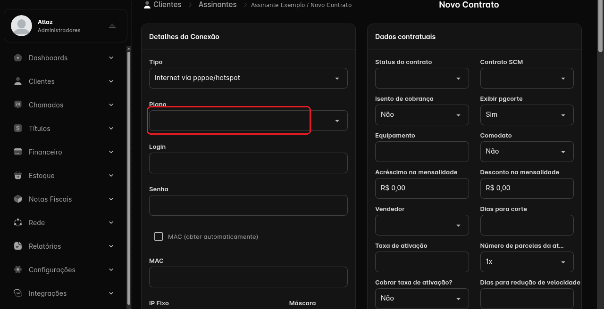The height and width of the screenshot is (309, 604).
Task: Click the Chamados 24h icon
Action: pos(18,105)
